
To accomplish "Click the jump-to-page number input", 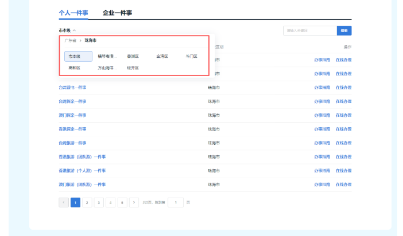I will point(176,202).
